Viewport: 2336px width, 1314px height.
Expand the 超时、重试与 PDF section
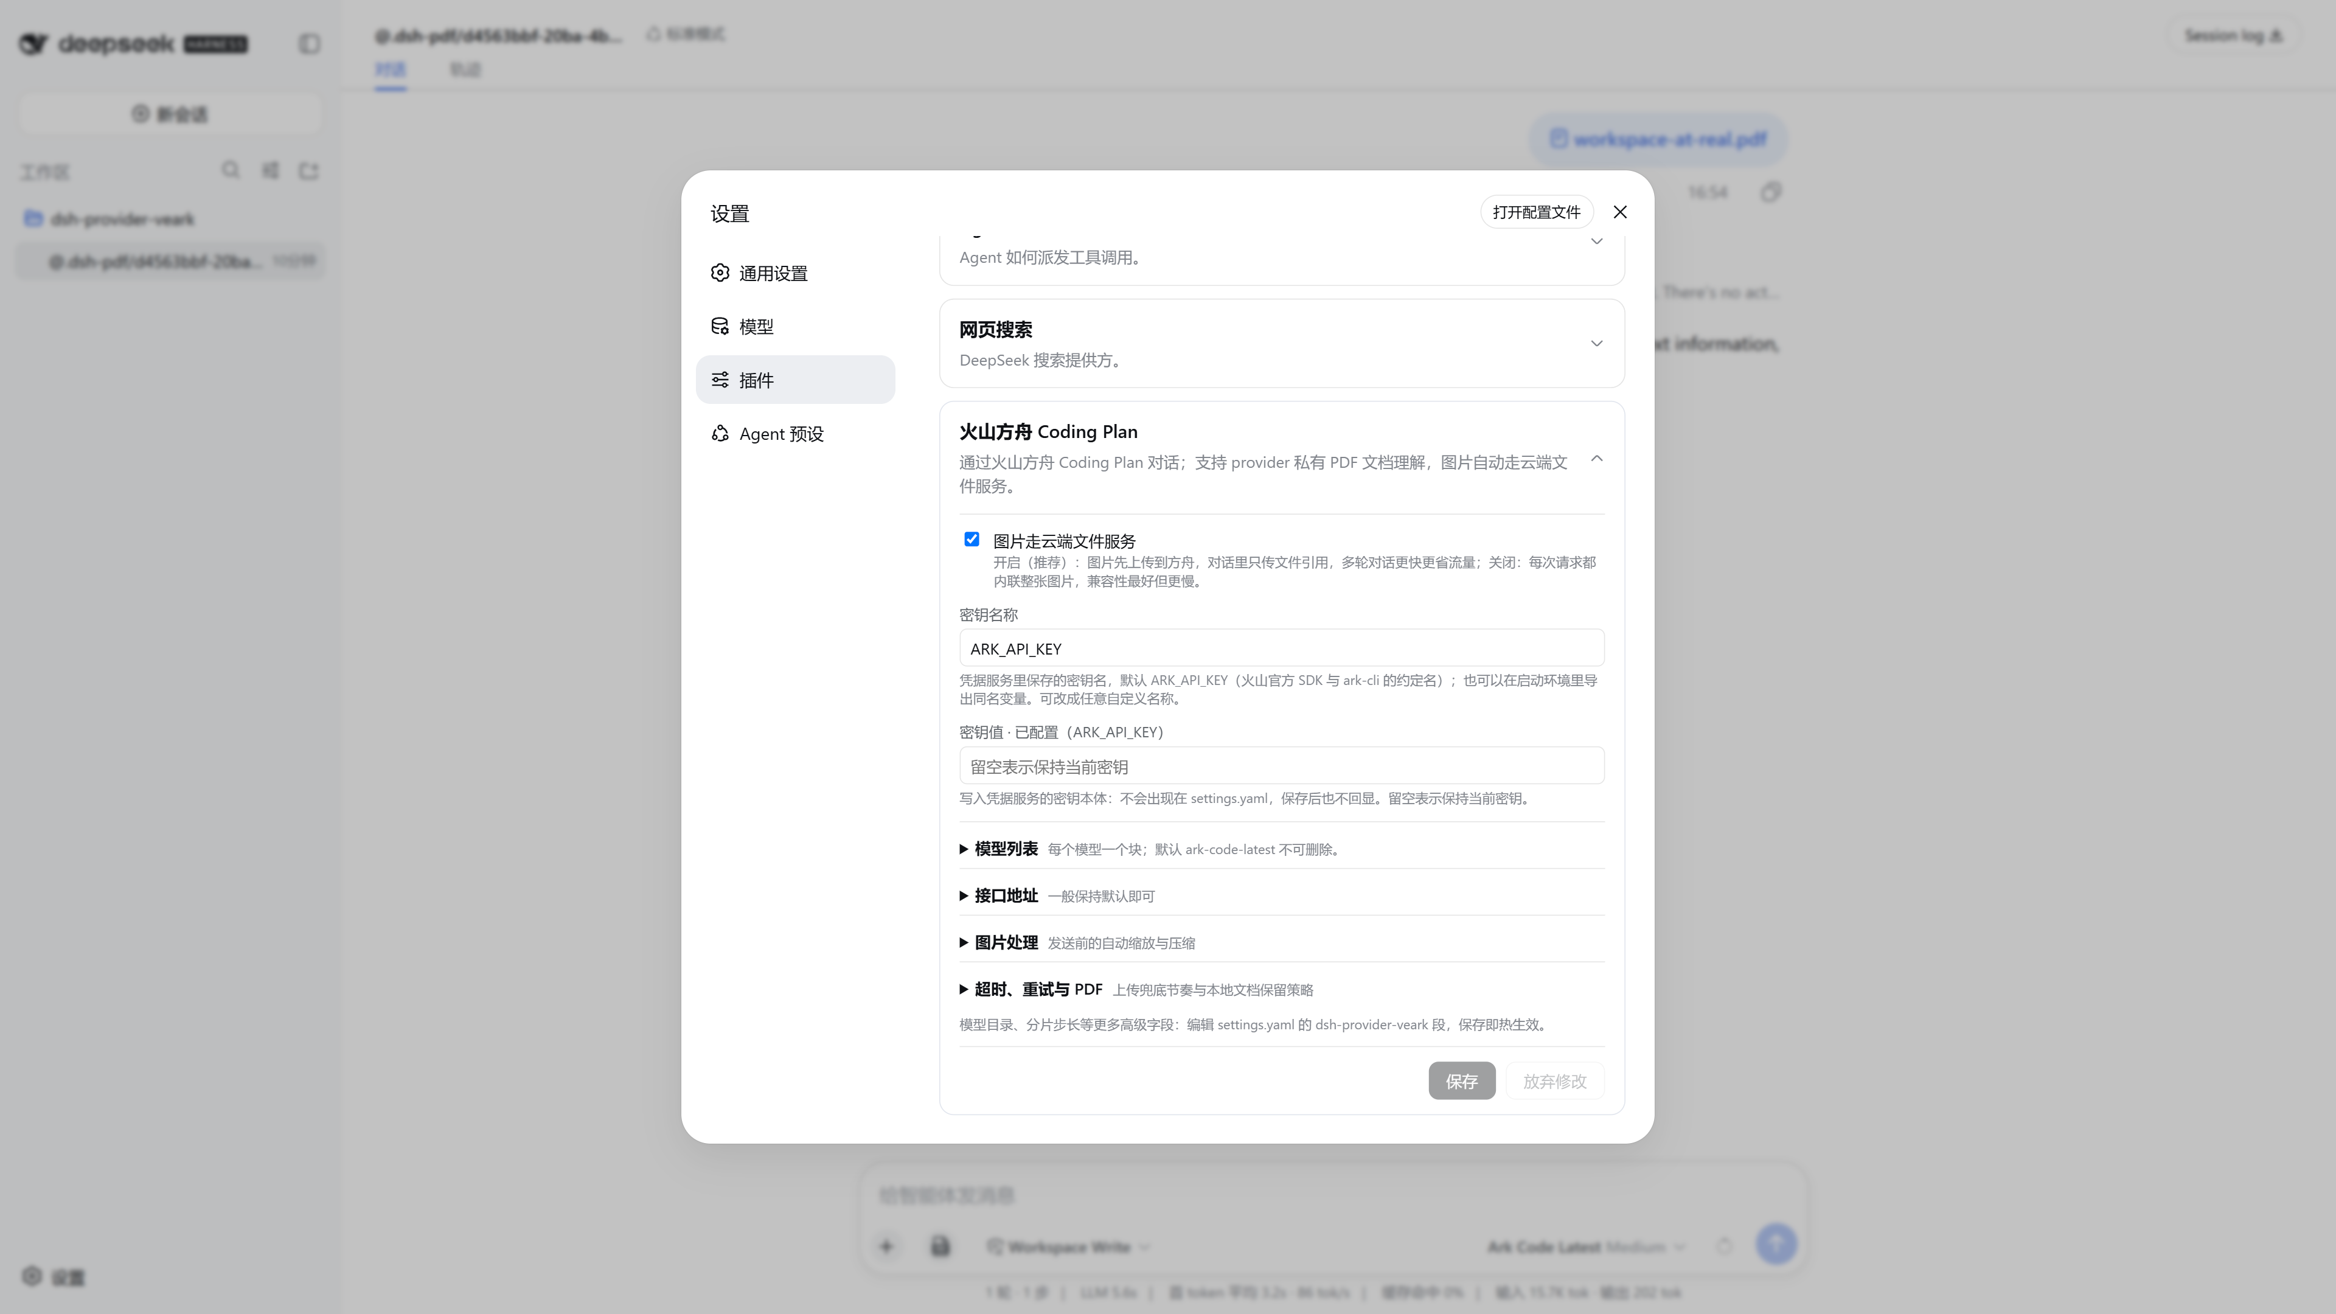coord(1281,989)
